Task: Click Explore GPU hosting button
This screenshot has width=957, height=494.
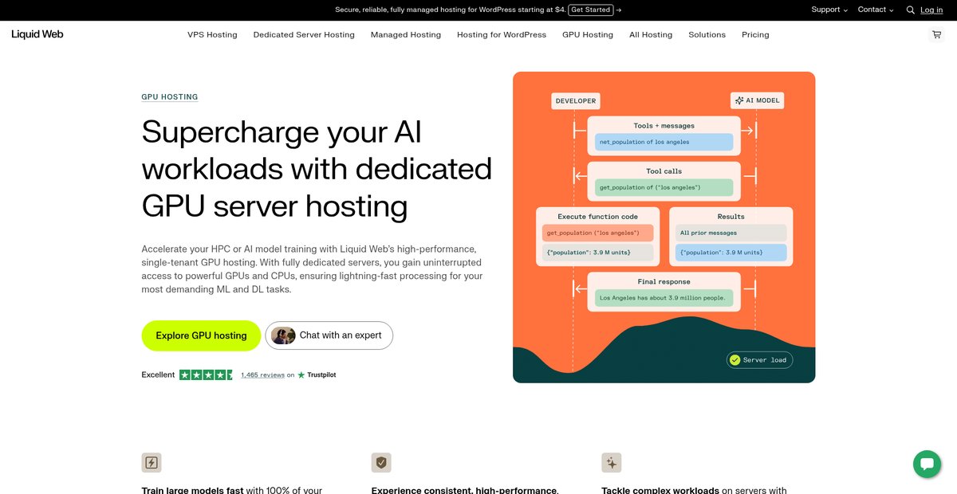Action: pos(201,335)
